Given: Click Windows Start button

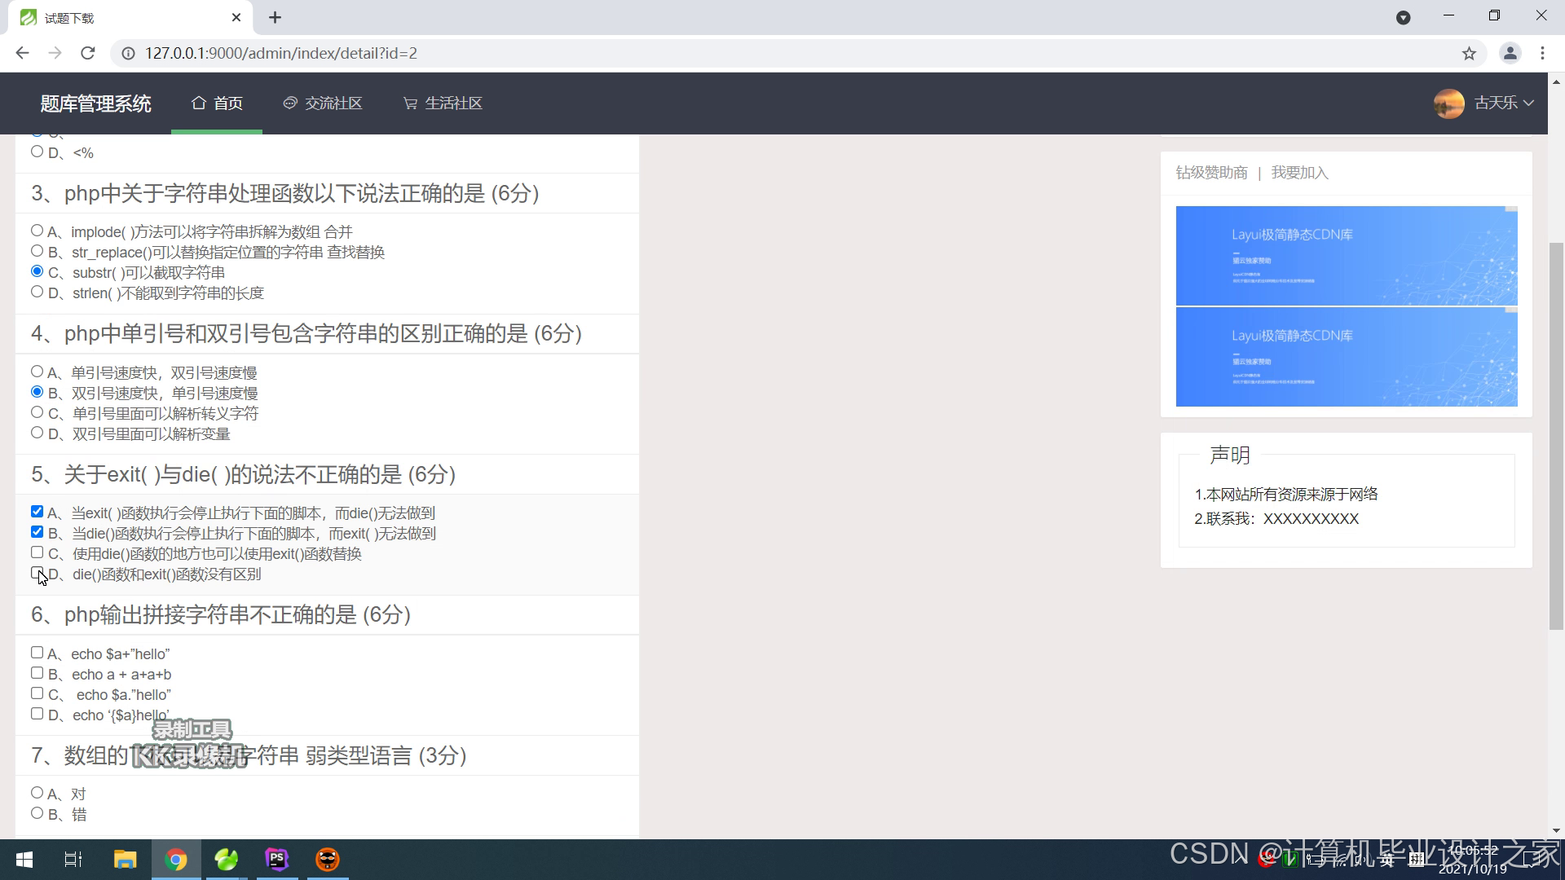Looking at the screenshot, I should pyautogui.click(x=24, y=859).
